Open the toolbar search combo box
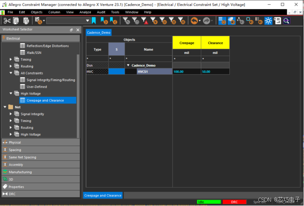Viewport: 304px width, 206px height. pos(68,21)
